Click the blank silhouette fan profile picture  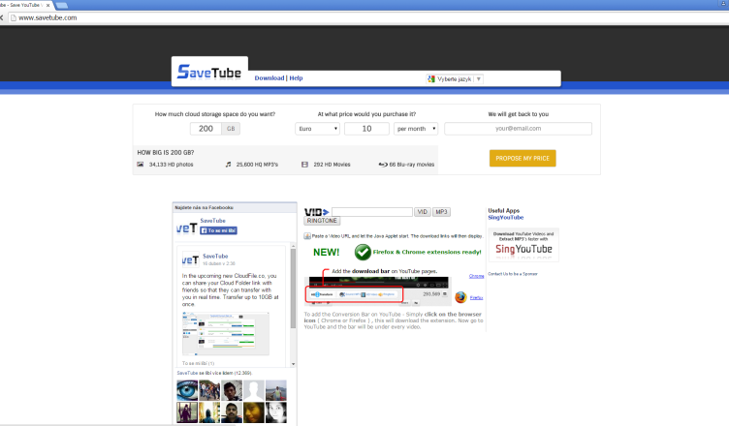click(x=254, y=390)
